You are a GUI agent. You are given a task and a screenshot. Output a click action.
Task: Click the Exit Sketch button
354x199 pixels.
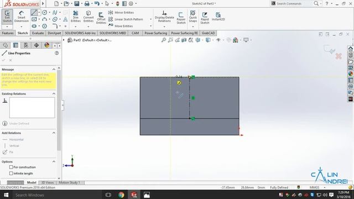tap(7, 16)
